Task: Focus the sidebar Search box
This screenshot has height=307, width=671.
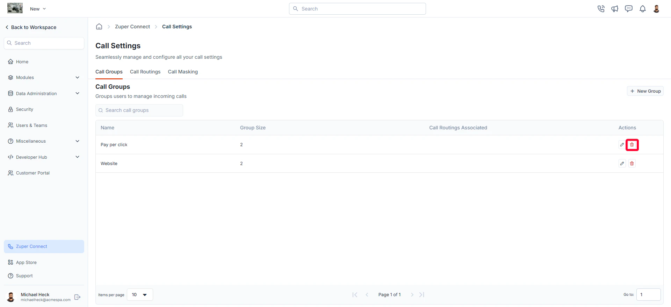Action: click(44, 43)
